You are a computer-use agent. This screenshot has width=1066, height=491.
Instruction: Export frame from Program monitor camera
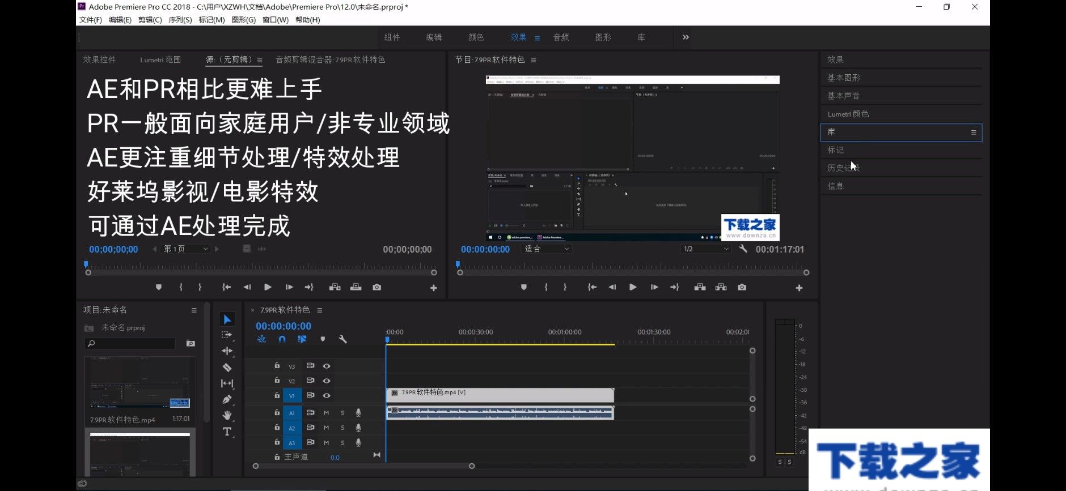(x=742, y=287)
